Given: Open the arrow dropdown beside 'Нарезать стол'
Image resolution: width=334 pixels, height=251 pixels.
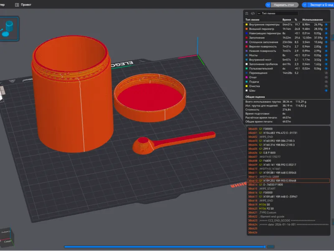Looking at the screenshot, I should tap(268, 5).
